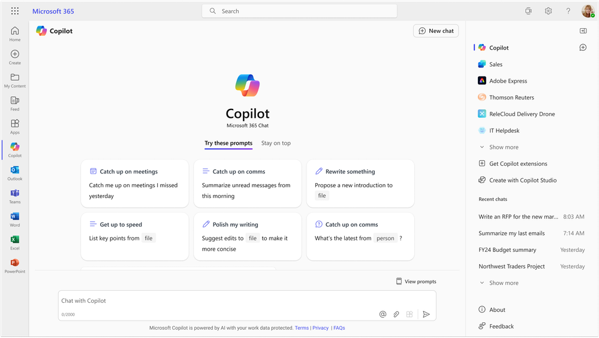Open Get Copilot extensions
Viewport: 599px width, 338px height.
(x=513, y=163)
